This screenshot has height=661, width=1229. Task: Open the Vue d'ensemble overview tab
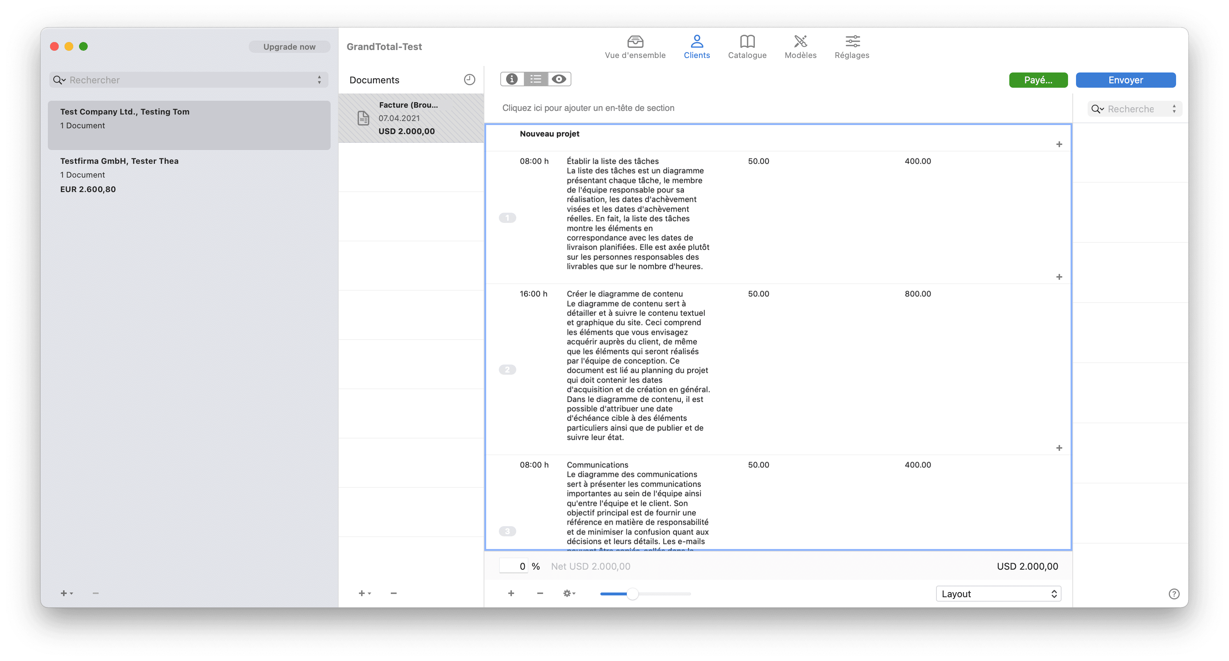click(634, 47)
